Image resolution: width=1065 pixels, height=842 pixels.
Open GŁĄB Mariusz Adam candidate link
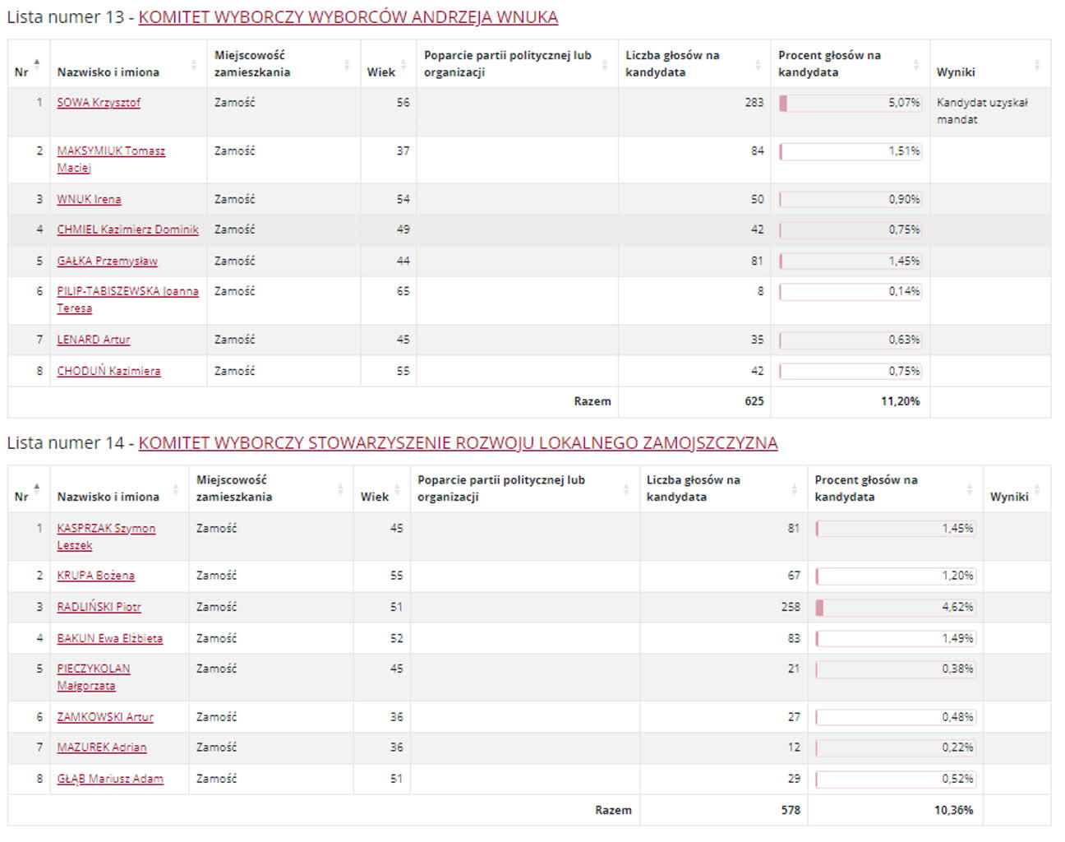(110, 780)
